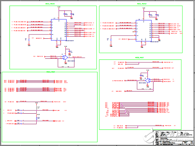Select the OR gate symbol in MII1_MUX1 block
195x146 pixels.
65,58
